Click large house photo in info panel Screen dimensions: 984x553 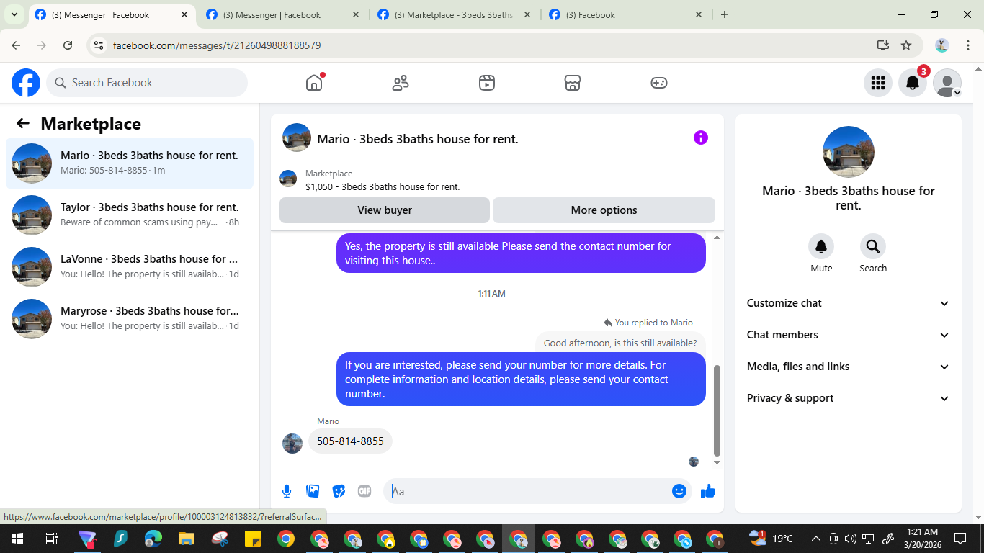pos(849,152)
